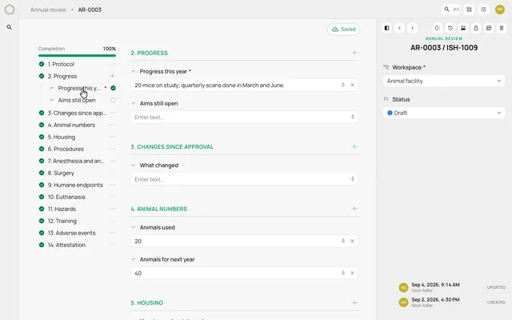The height and width of the screenshot is (320, 512).
Task: Click the green check beside 14. Attestation
Action: [42, 245]
